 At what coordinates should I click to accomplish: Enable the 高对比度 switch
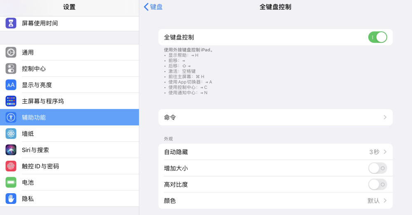tap(377, 185)
